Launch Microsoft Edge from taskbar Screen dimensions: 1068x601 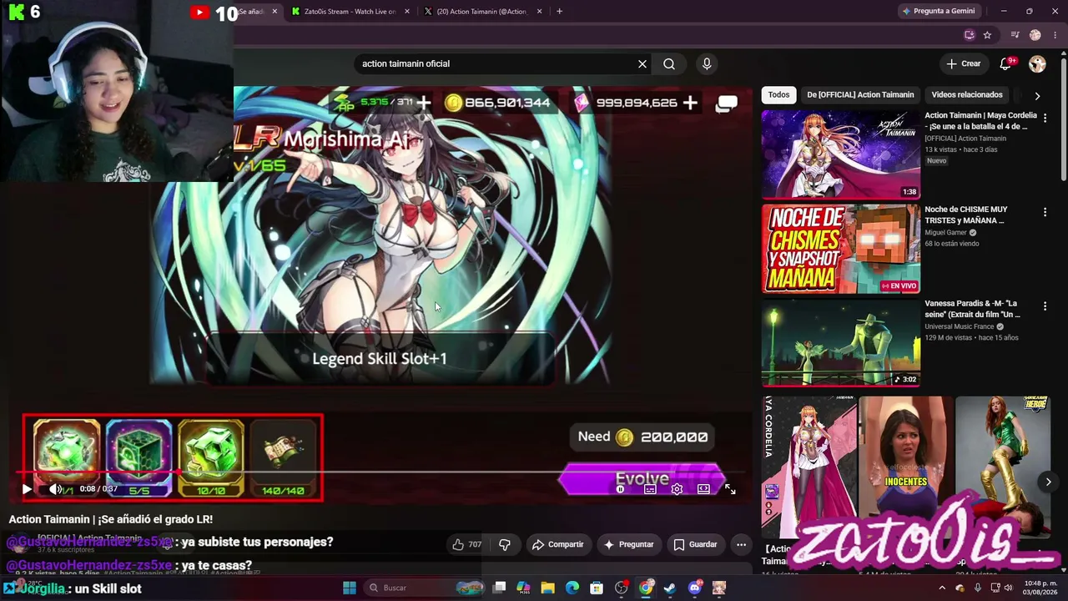(x=572, y=588)
